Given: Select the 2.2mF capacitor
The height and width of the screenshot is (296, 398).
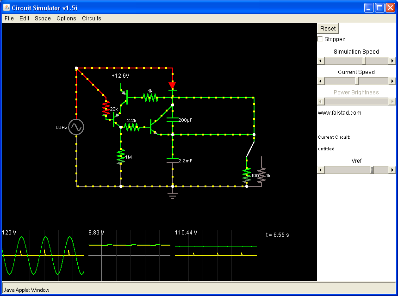Looking at the screenshot, I should (x=173, y=160).
